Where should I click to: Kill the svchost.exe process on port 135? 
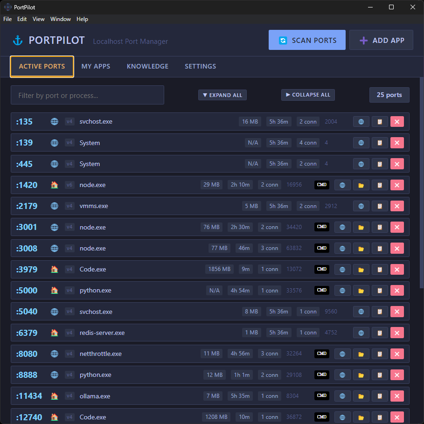(397, 122)
